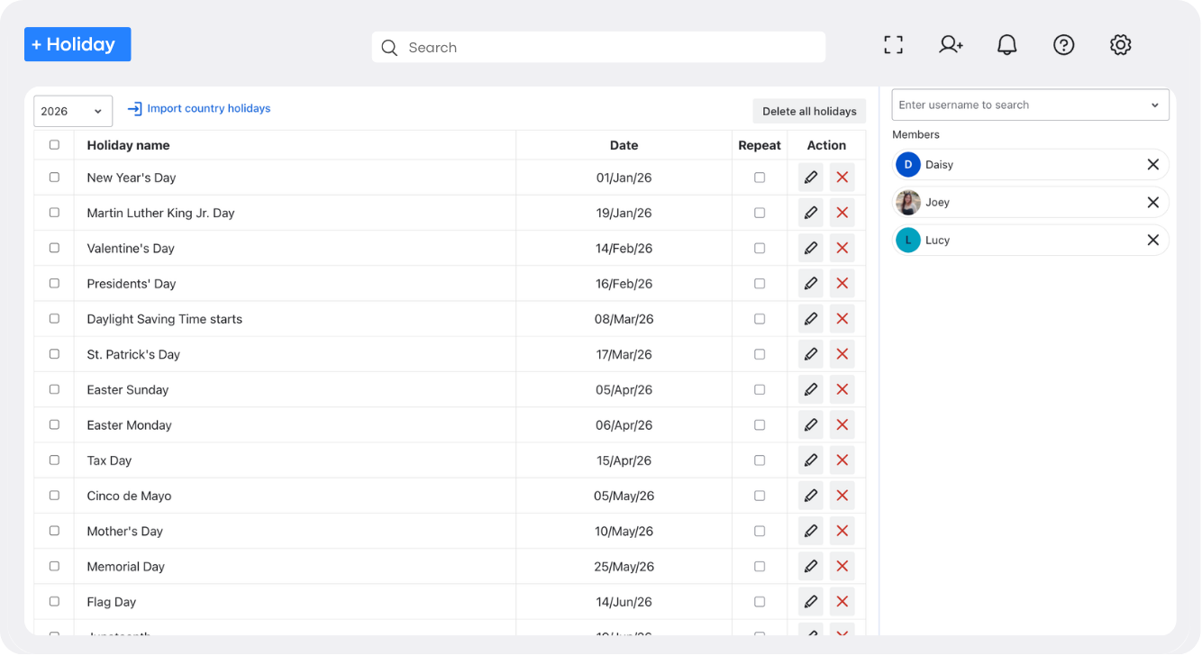The width and height of the screenshot is (1202, 656).
Task: Click the + Holiday button
Action: pos(77,44)
